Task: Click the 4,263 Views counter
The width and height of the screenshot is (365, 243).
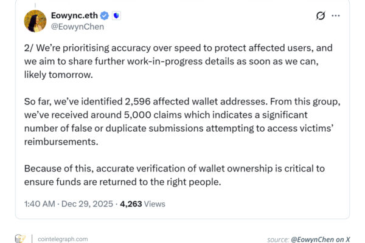Action: [143, 204]
